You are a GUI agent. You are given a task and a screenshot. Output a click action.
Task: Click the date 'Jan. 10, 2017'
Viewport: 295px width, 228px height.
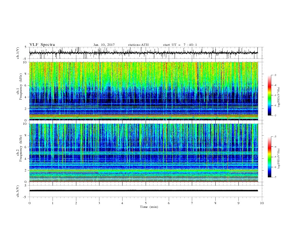coord(104,45)
